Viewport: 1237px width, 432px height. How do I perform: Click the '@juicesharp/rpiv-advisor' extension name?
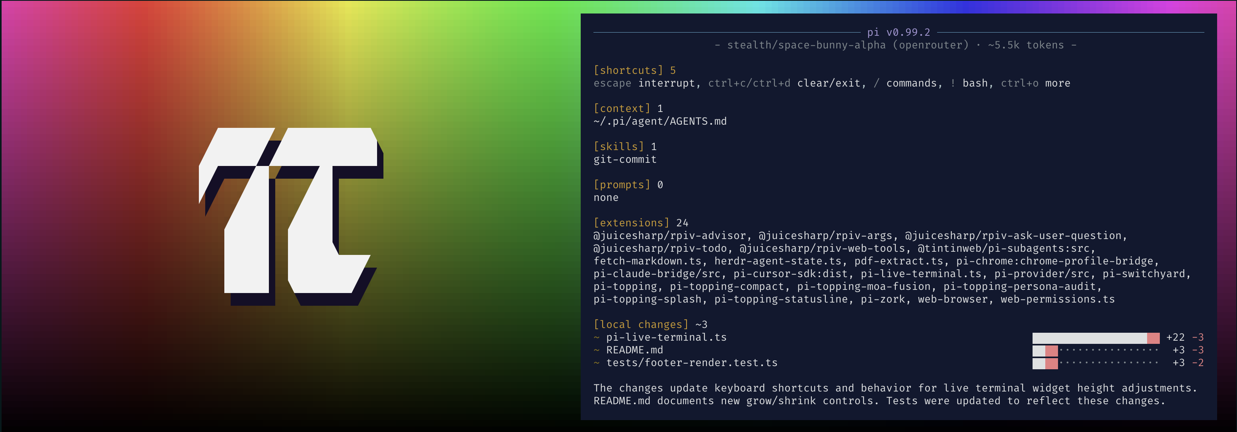[x=669, y=236]
